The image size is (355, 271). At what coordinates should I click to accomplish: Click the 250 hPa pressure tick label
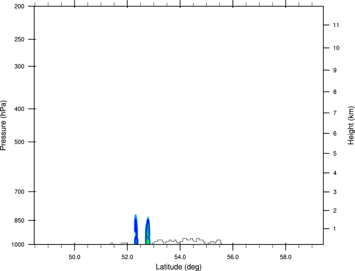[19, 39]
